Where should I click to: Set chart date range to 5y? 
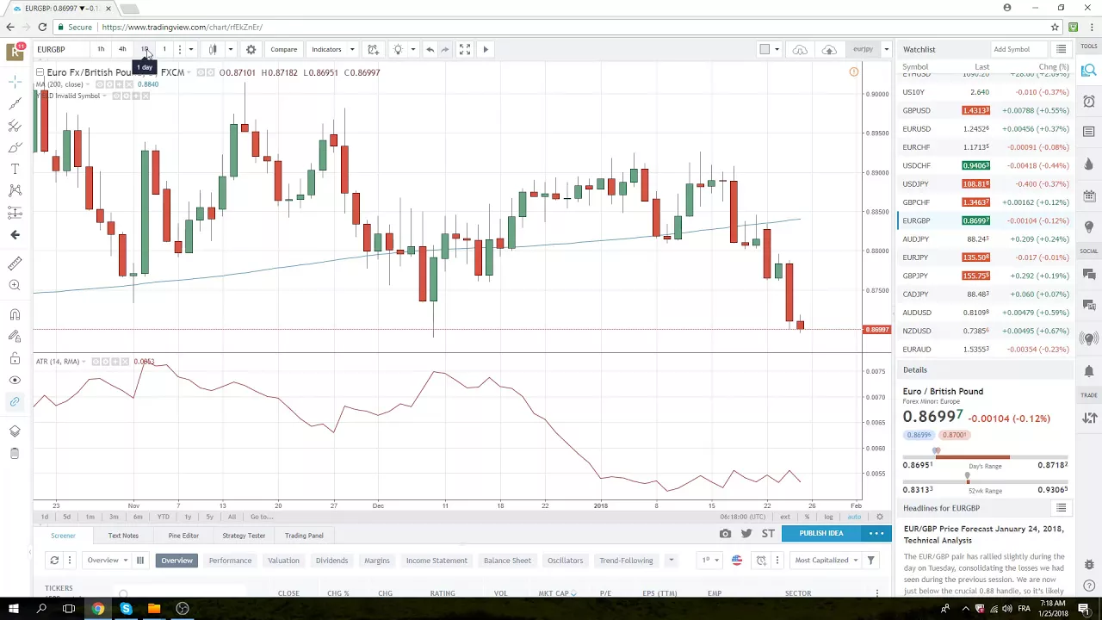tap(209, 517)
